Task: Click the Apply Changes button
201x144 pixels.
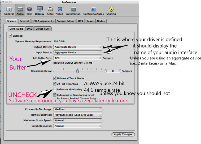Action: (123, 134)
